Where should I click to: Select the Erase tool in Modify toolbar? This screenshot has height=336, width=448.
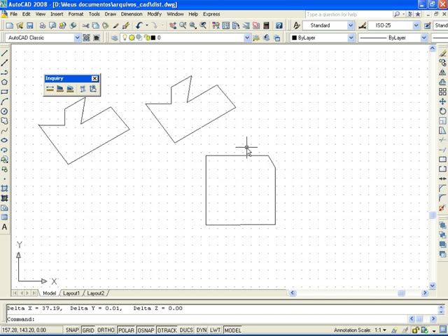(442, 53)
